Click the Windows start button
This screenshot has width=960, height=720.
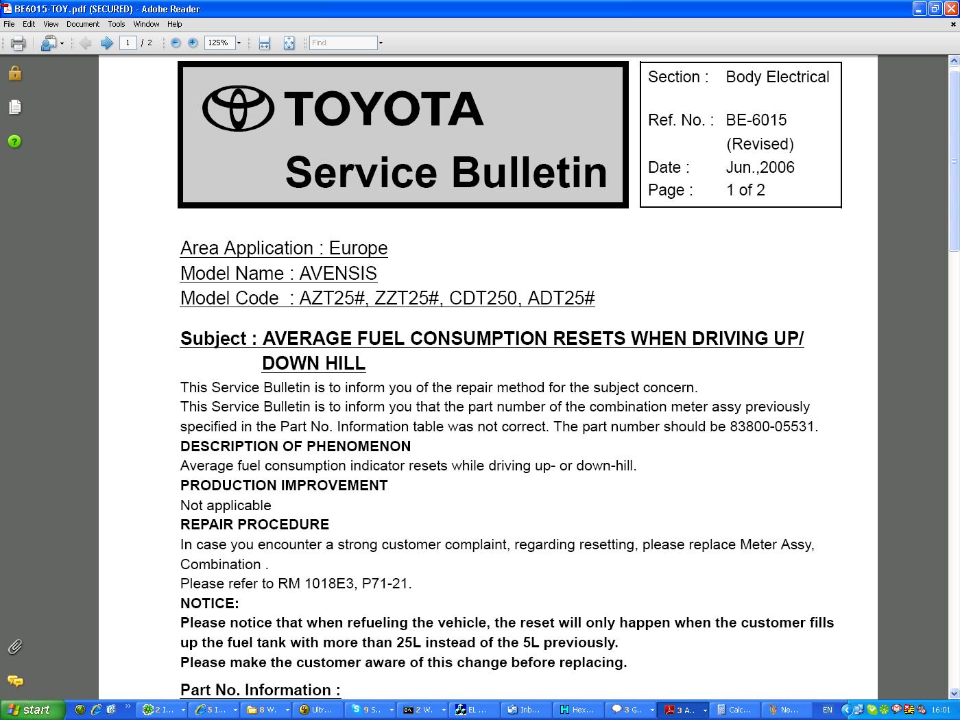[32, 710]
